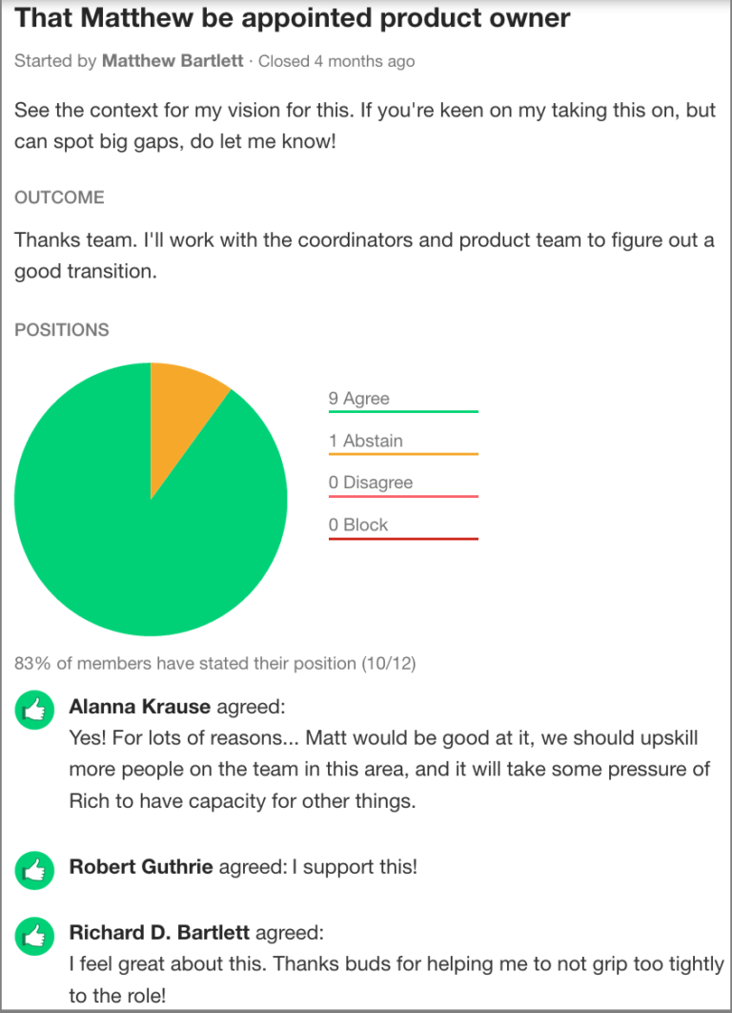Open Matthew Bartlett's profile from the byline
Screen dimensions: 732x1013
172,61
